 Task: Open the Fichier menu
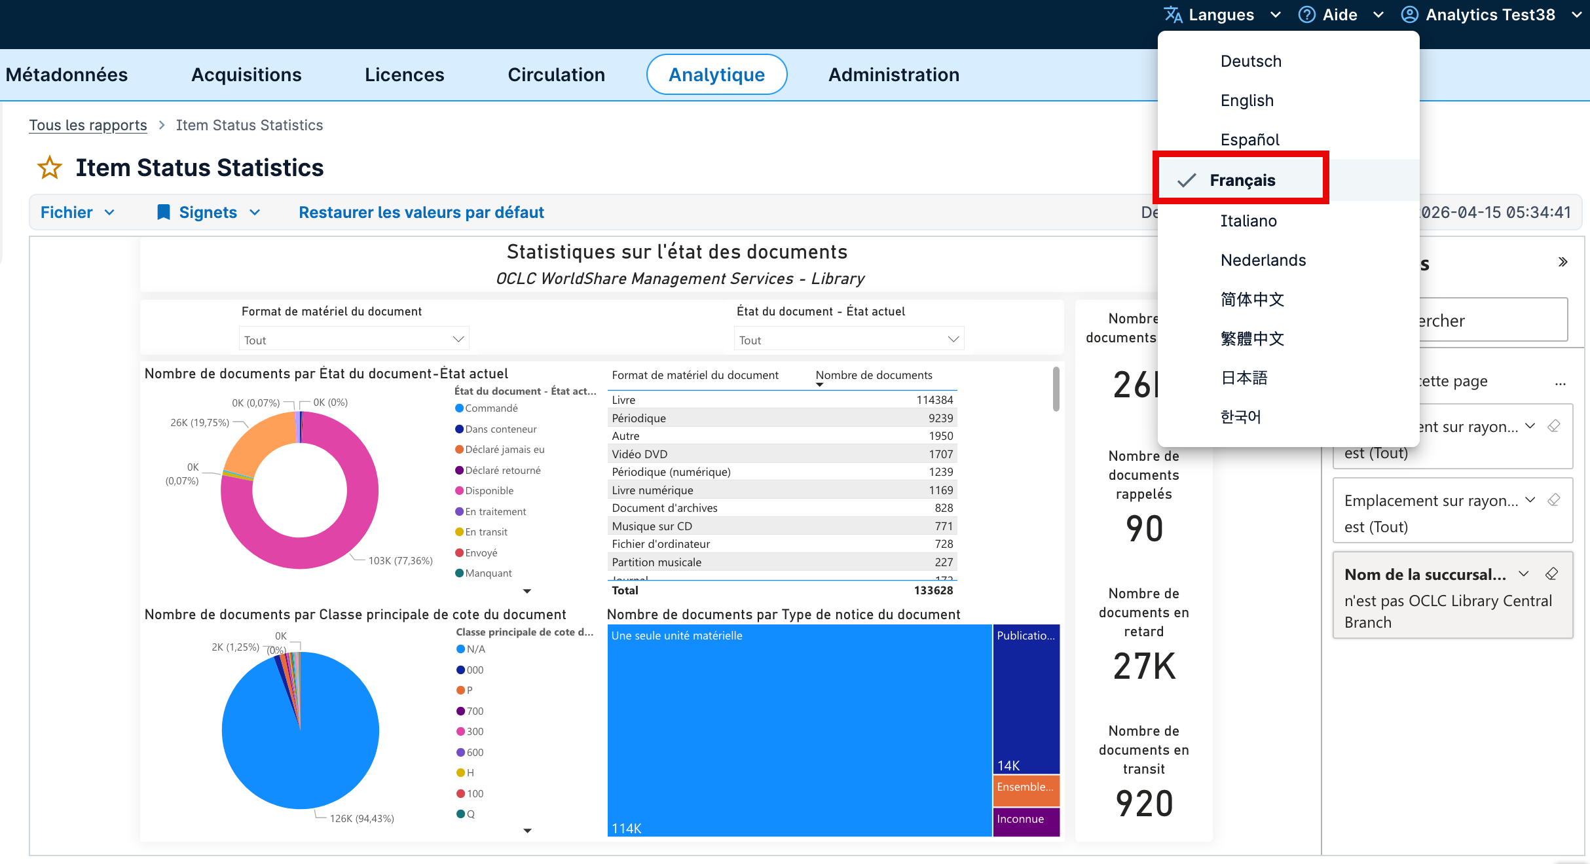point(77,212)
